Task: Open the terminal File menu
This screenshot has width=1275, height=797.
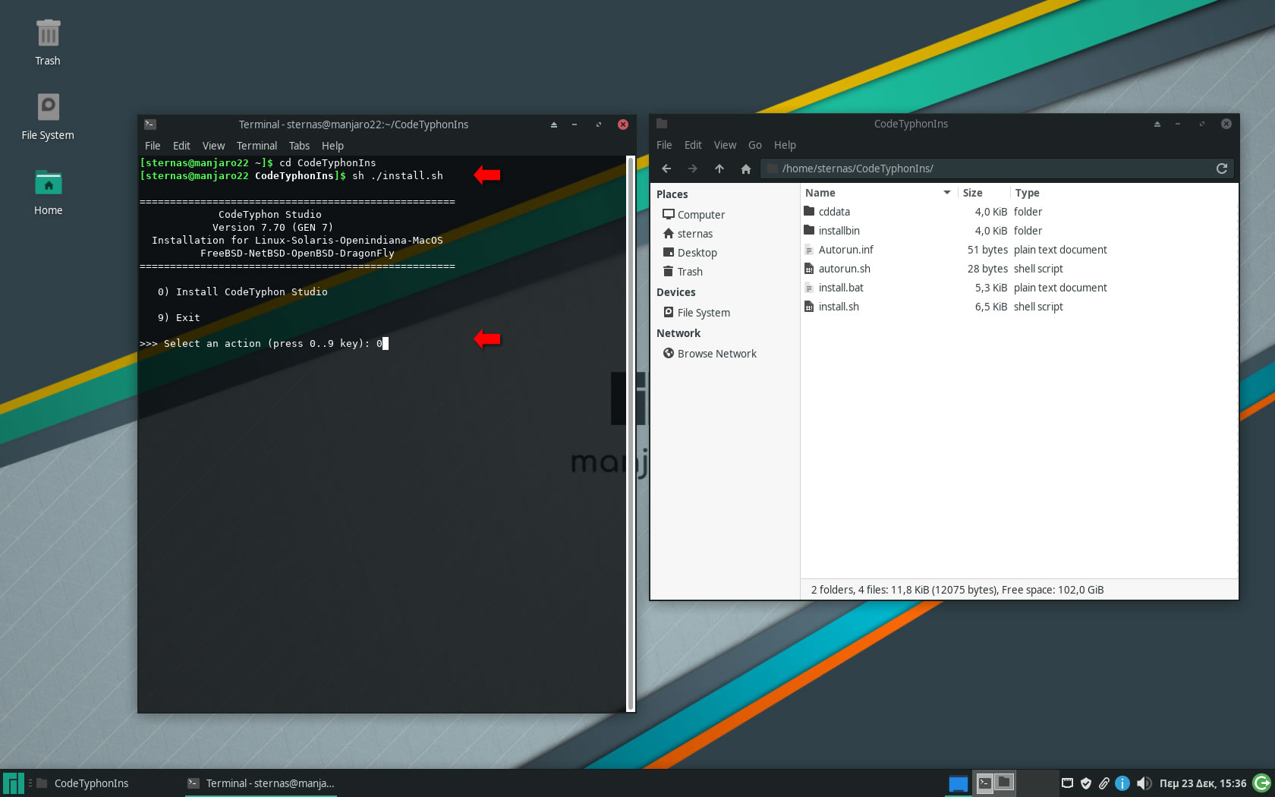Action: click(x=153, y=146)
